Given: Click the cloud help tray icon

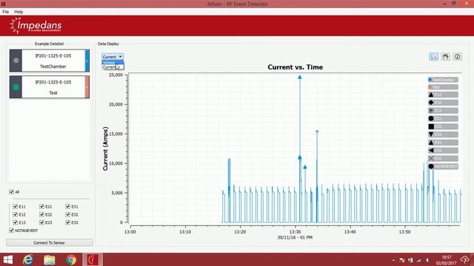Looking at the screenshot, I should point(464,259).
